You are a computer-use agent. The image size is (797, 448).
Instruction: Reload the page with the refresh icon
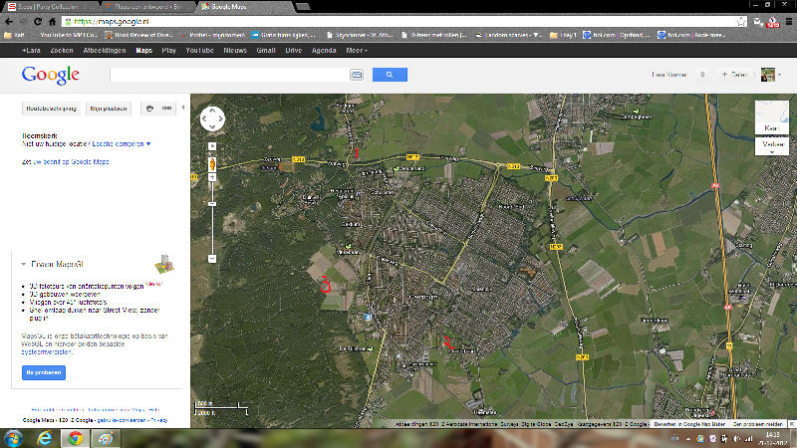[x=38, y=21]
